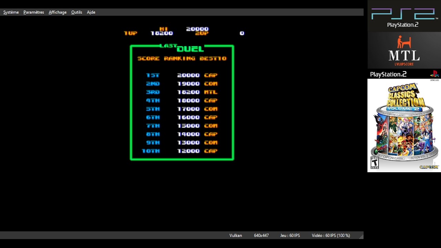Click the 640x447 resolution indicator
This screenshot has width=441, height=248.
pos(261,236)
